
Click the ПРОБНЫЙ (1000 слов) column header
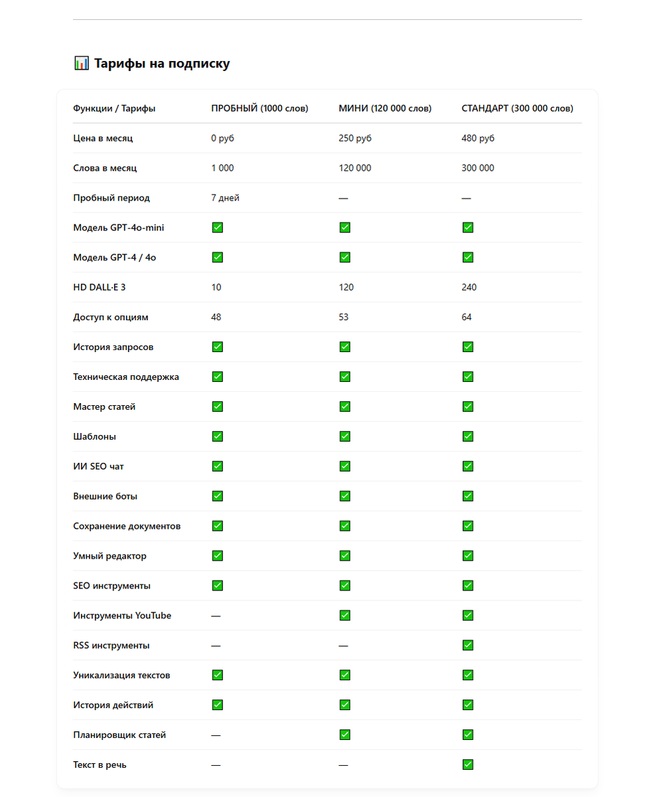coord(259,108)
